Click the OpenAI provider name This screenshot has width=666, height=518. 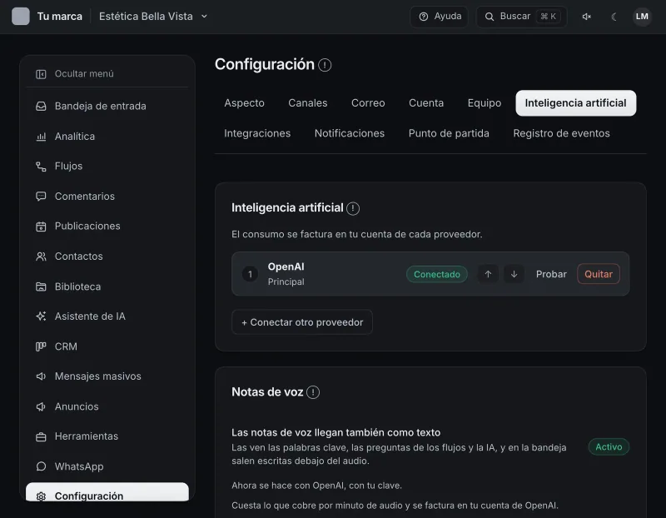(x=286, y=266)
